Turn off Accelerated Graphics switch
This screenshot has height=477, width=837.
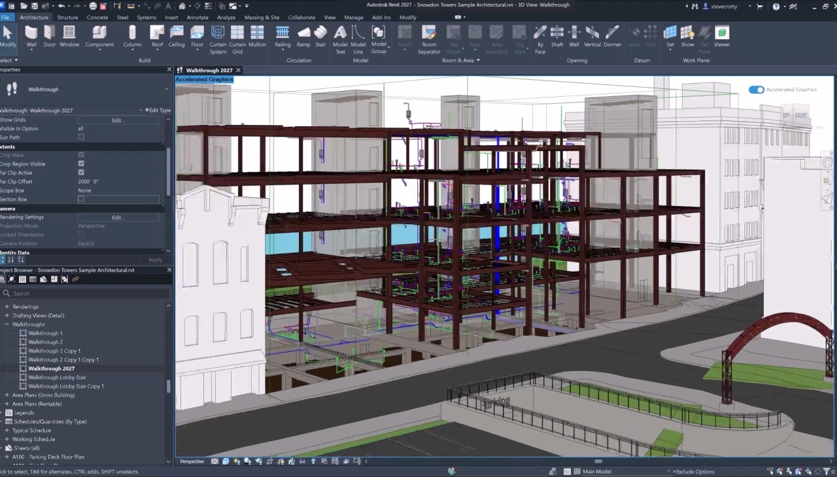(757, 90)
